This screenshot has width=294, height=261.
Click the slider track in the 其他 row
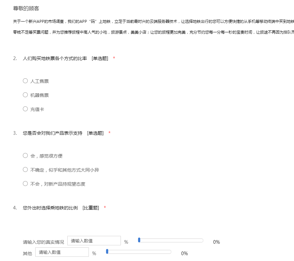pyautogui.click(x=139, y=252)
